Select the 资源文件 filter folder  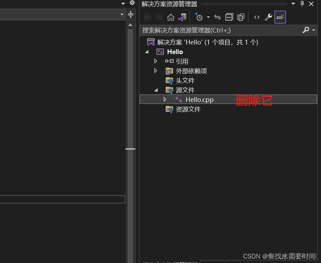tap(188, 109)
